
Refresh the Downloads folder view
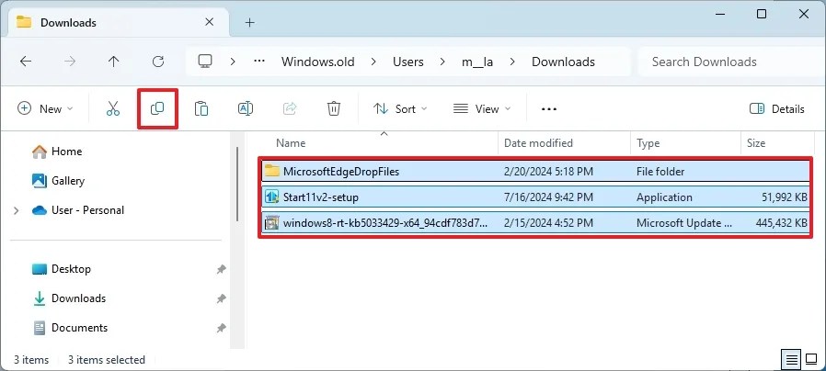(x=158, y=62)
